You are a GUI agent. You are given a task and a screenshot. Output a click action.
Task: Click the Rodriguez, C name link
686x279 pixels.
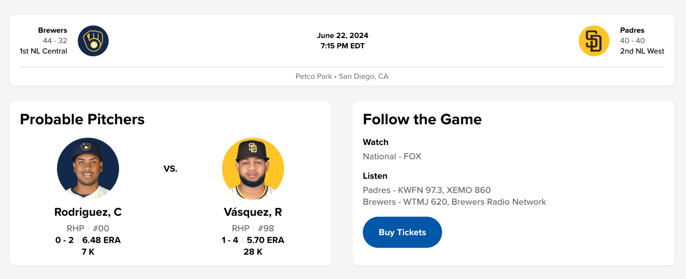point(88,212)
